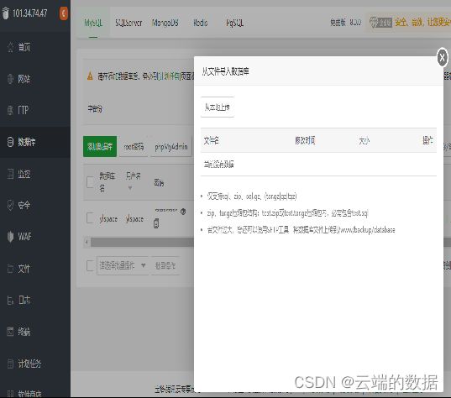Open the 数据库 database icon in sidebar

coord(10,142)
